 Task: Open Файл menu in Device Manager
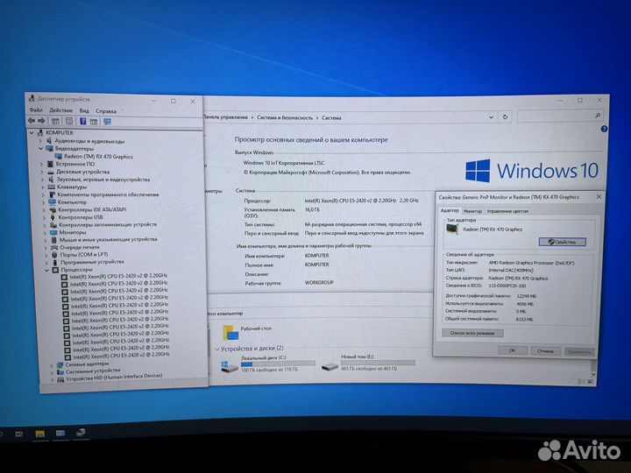coord(36,109)
